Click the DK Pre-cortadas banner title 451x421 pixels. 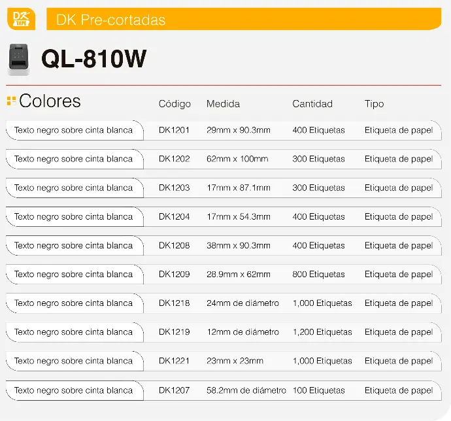(x=110, y=20)
